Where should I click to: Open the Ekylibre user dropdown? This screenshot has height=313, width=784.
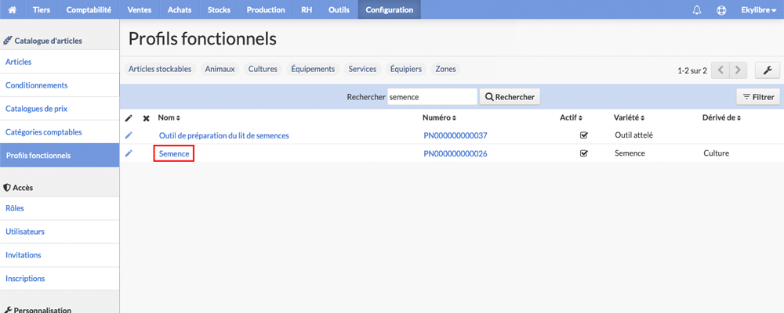pos(758,9)
